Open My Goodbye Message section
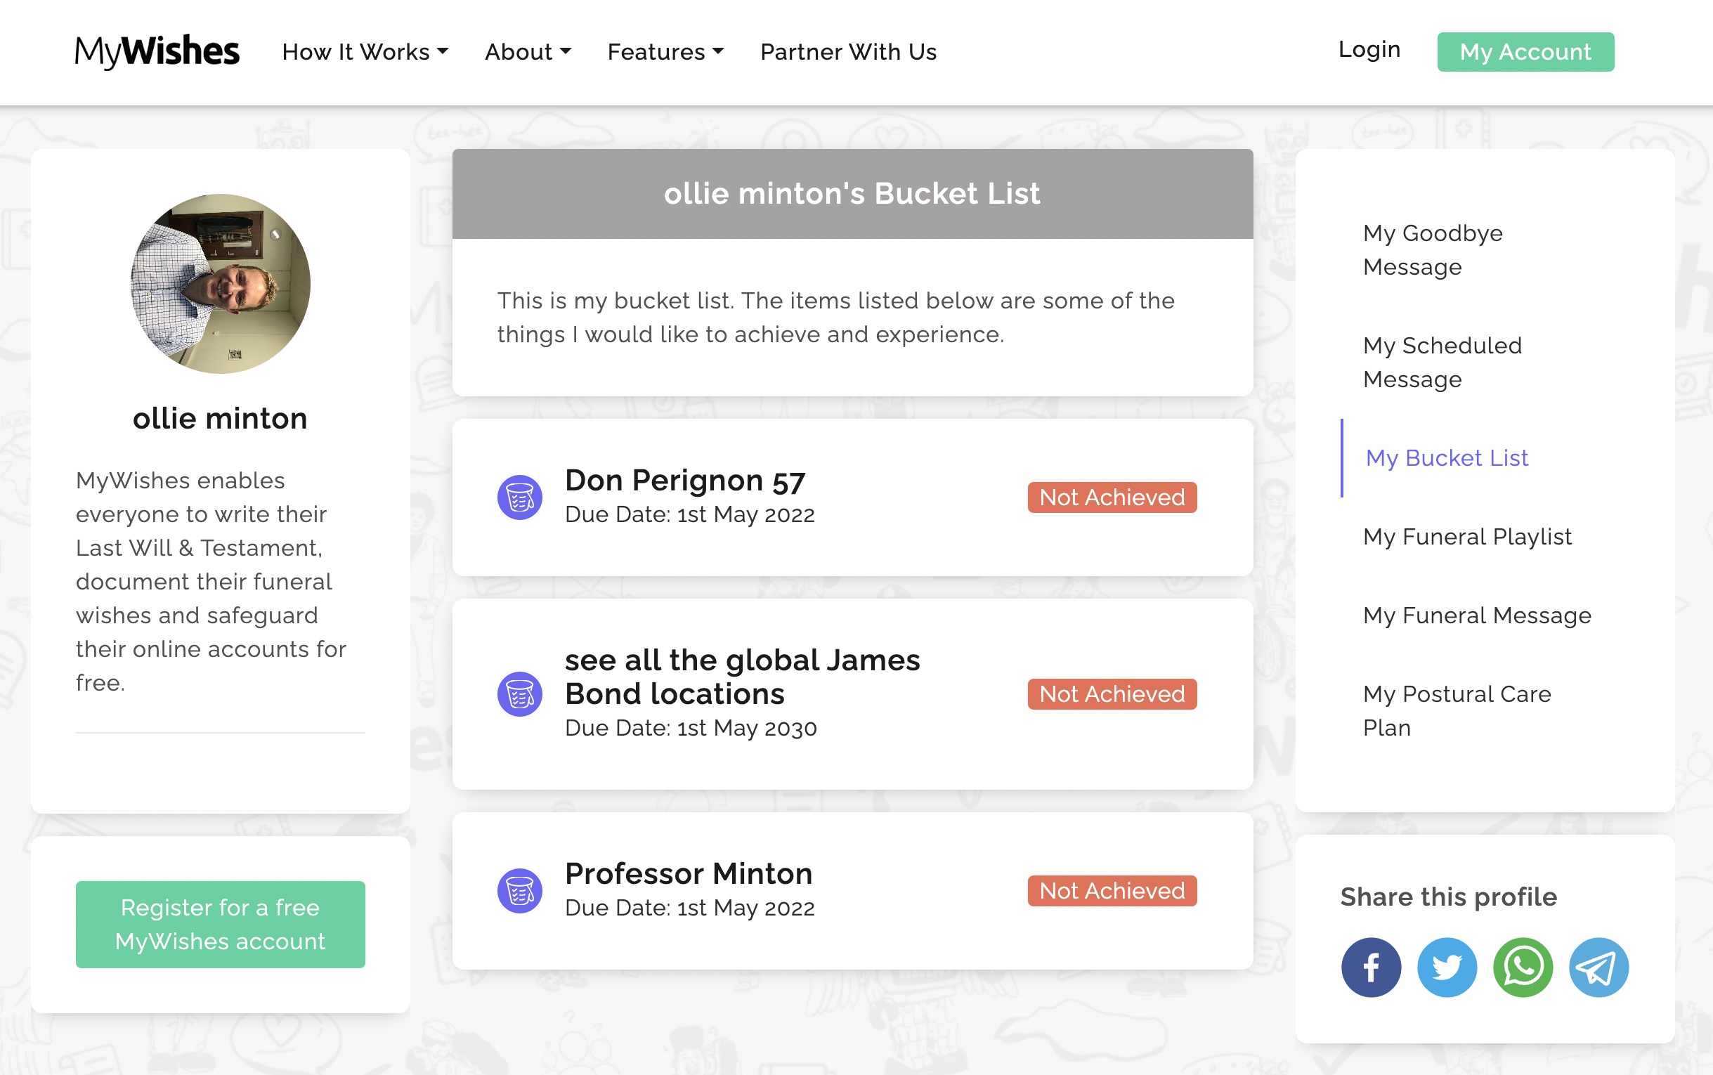 1432,249
